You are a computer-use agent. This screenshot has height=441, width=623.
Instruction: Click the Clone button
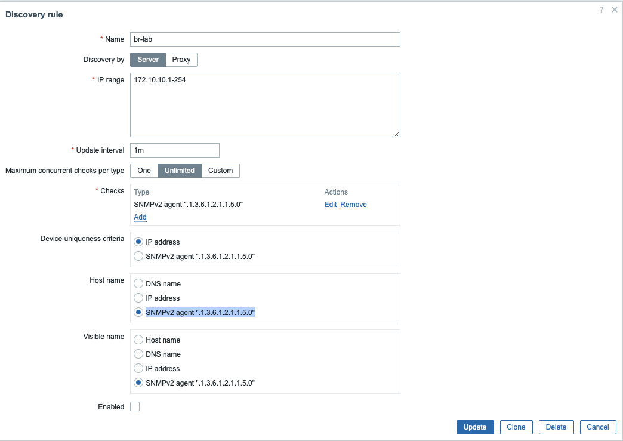[x=516, y=427]
